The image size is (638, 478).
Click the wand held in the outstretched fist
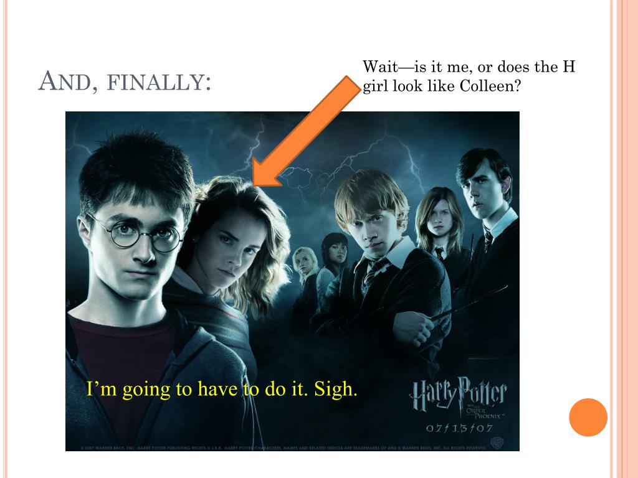pos(469,303)
